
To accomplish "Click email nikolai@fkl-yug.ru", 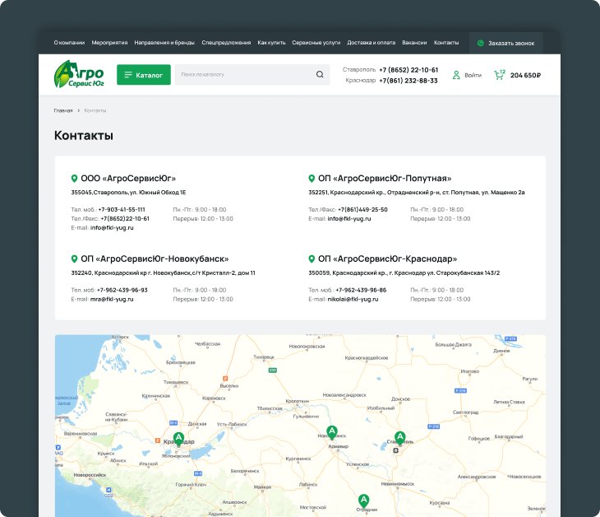I will 353,299.
